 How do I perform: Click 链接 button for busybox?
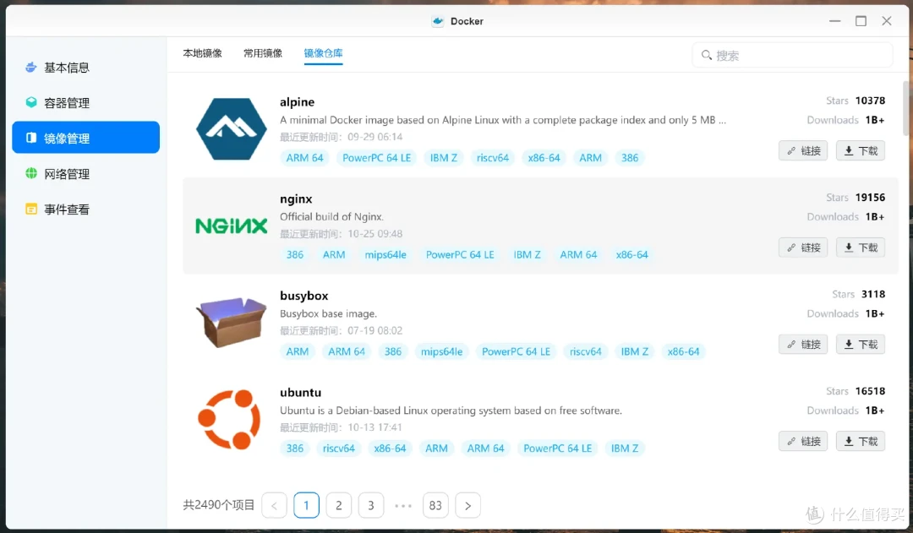[803, 344]
